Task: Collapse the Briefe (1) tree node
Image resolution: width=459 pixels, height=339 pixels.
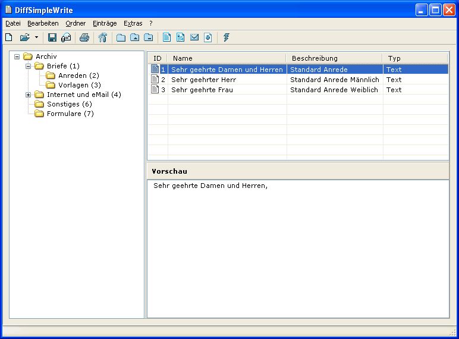Action: pyautogui.click(x=28, y=66)
